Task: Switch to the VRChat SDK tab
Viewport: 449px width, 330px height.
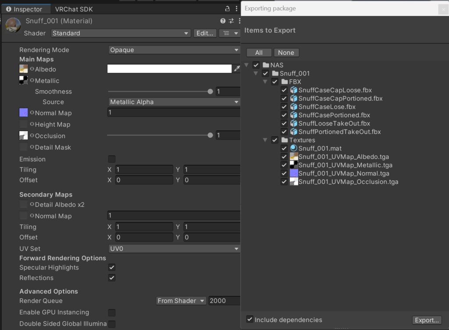Action: click(x=74, y=9)
